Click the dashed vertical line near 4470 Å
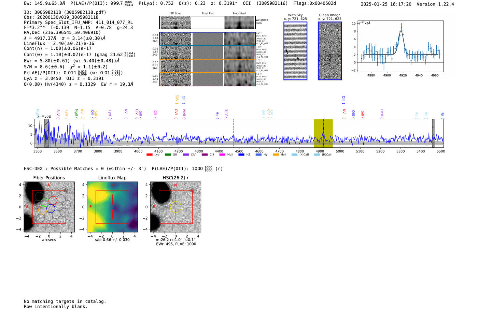 click(x=234, y=133)
